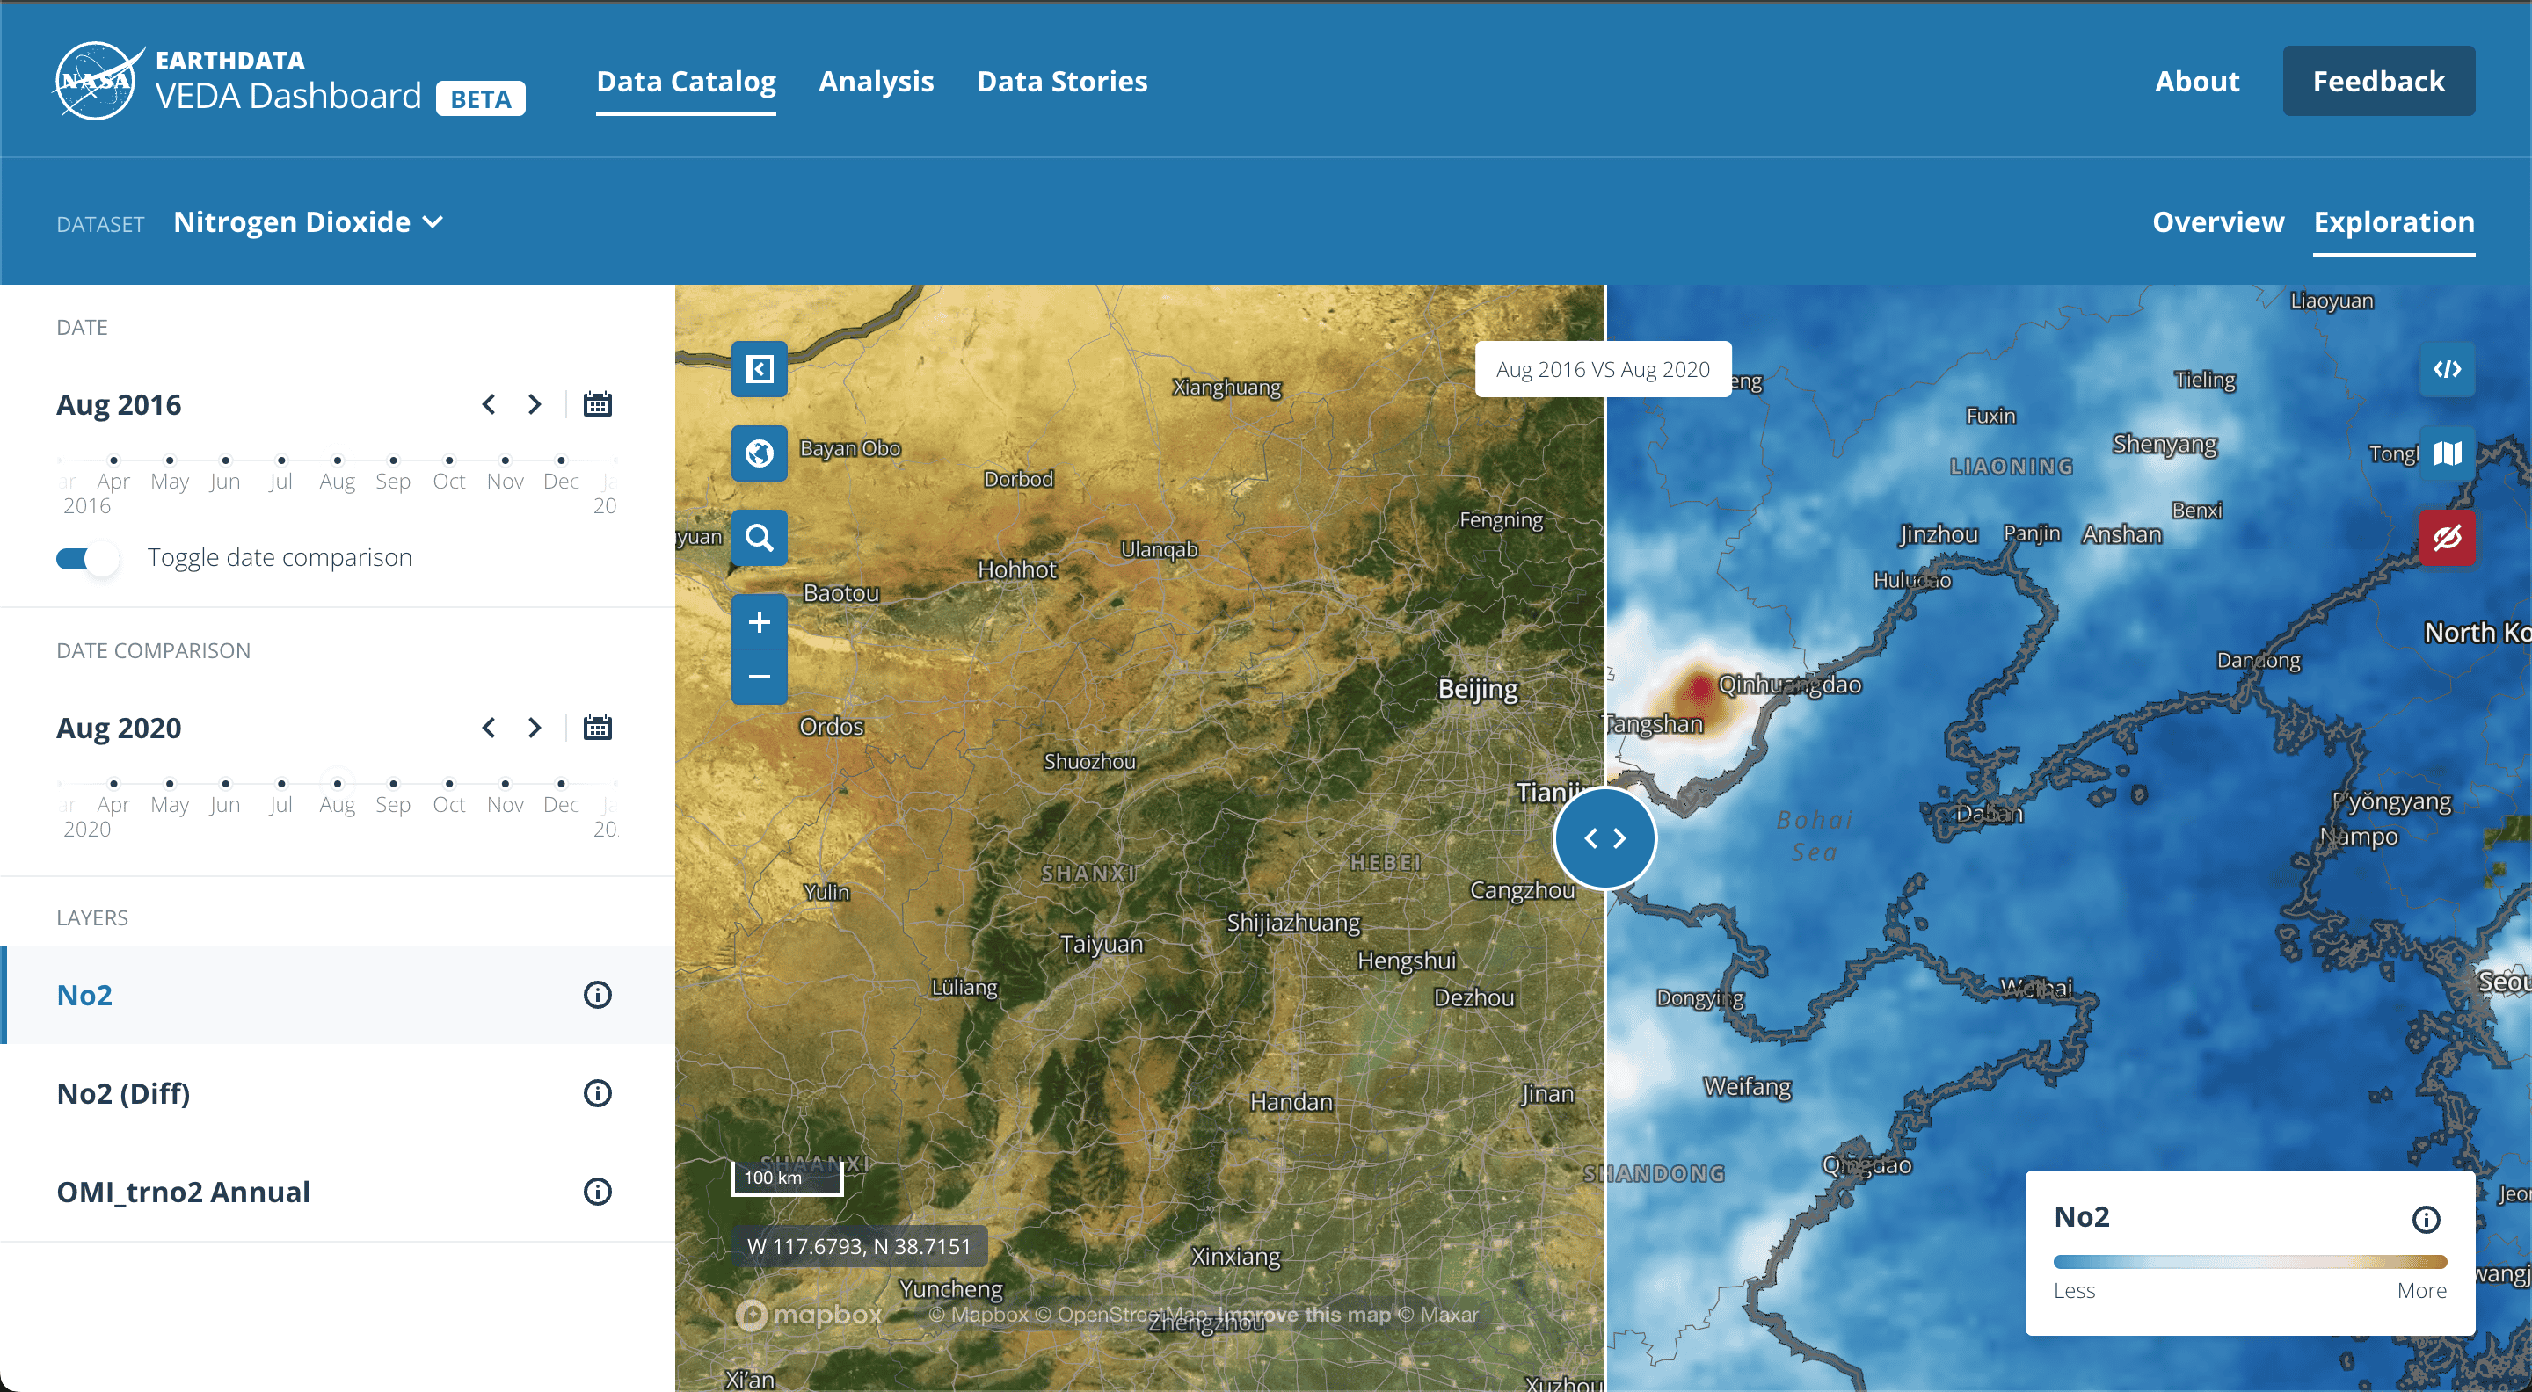Click the map compare slider handle
2532x1392 pixels.
[x=1605, y=838]
